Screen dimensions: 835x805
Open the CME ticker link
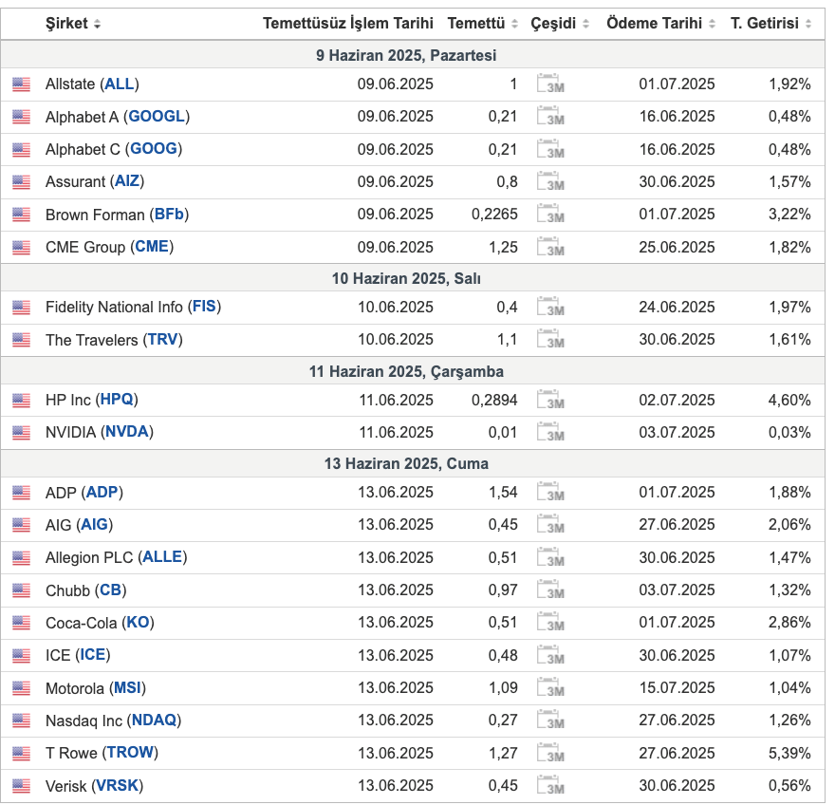[x=152, y=247]
